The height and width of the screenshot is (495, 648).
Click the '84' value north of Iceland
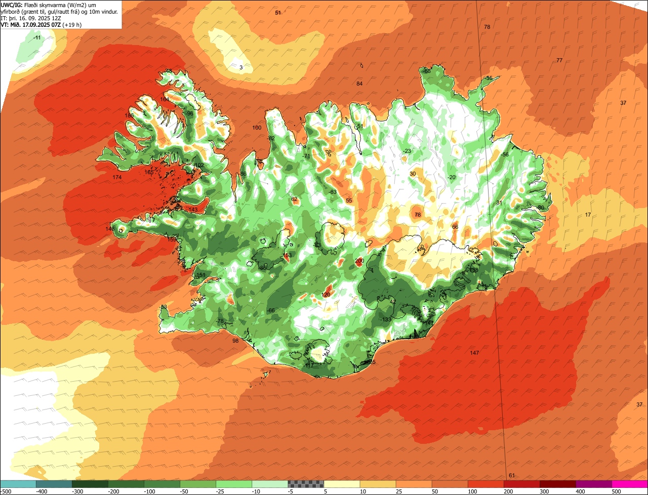coord(359,84)
